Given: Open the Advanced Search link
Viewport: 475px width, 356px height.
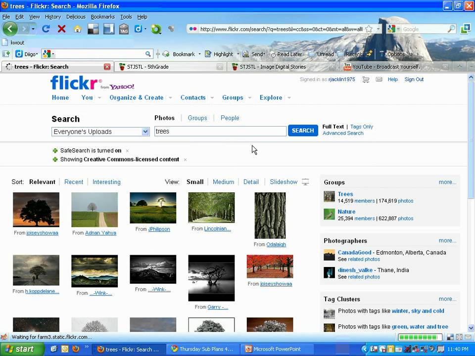Looking at the screenshot, I should click(x=342, y=133).
